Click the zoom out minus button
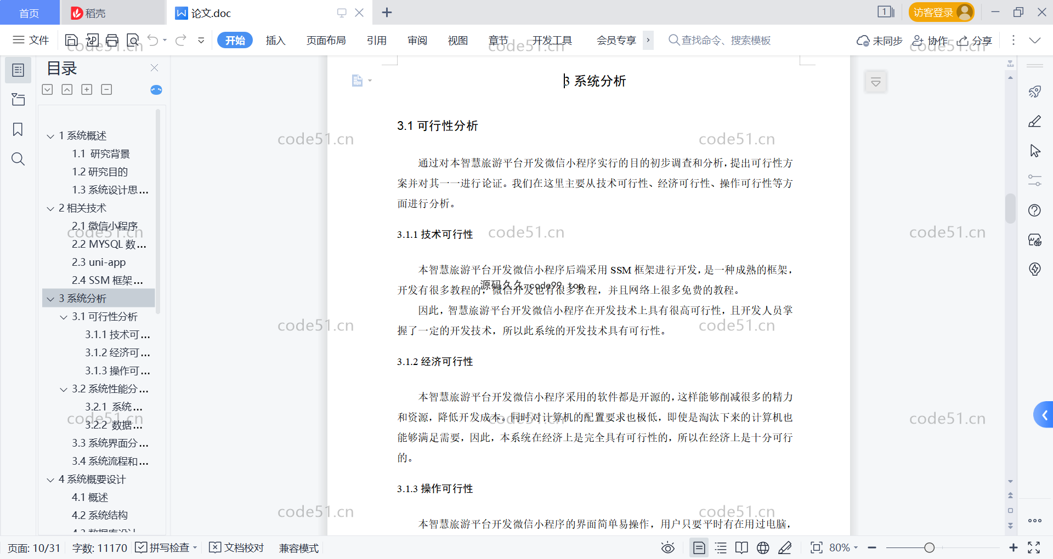 coord(872,547)
